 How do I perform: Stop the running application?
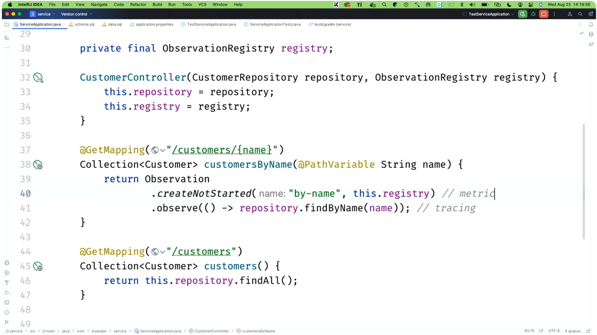coord(544,14)
